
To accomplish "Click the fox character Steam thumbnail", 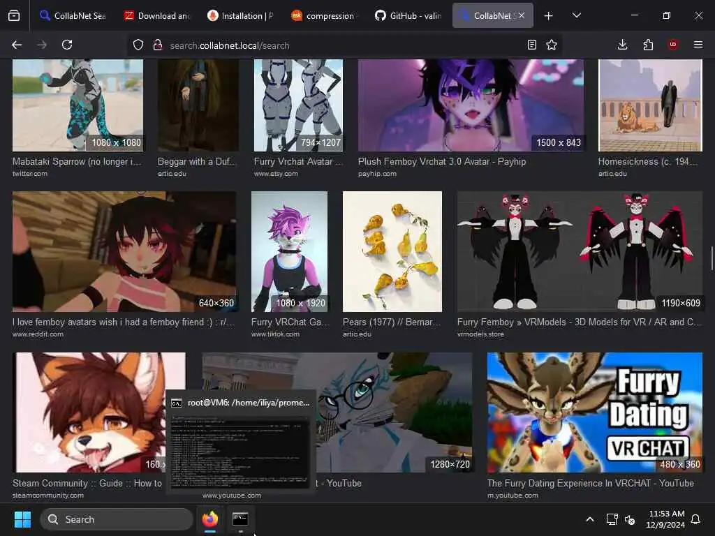I will 99,412.
